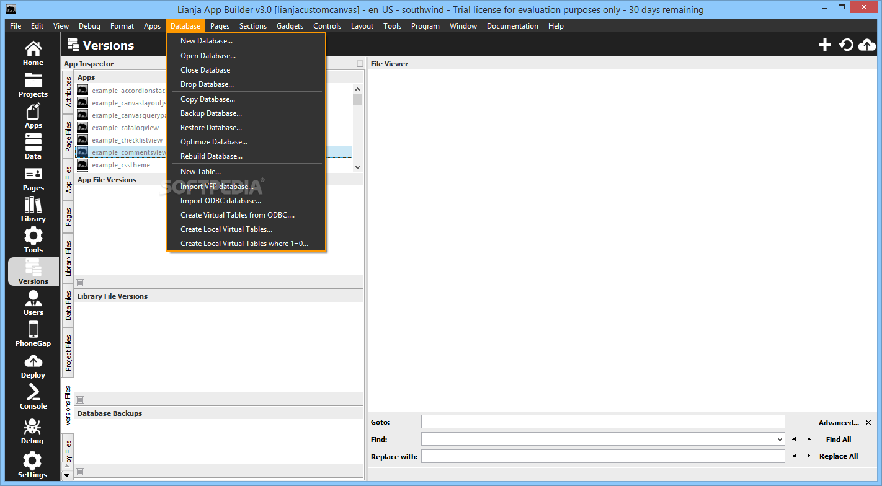This screenshot has height=486, width=882.
Task: Open the Documentation menu
Action: point(512,26)
